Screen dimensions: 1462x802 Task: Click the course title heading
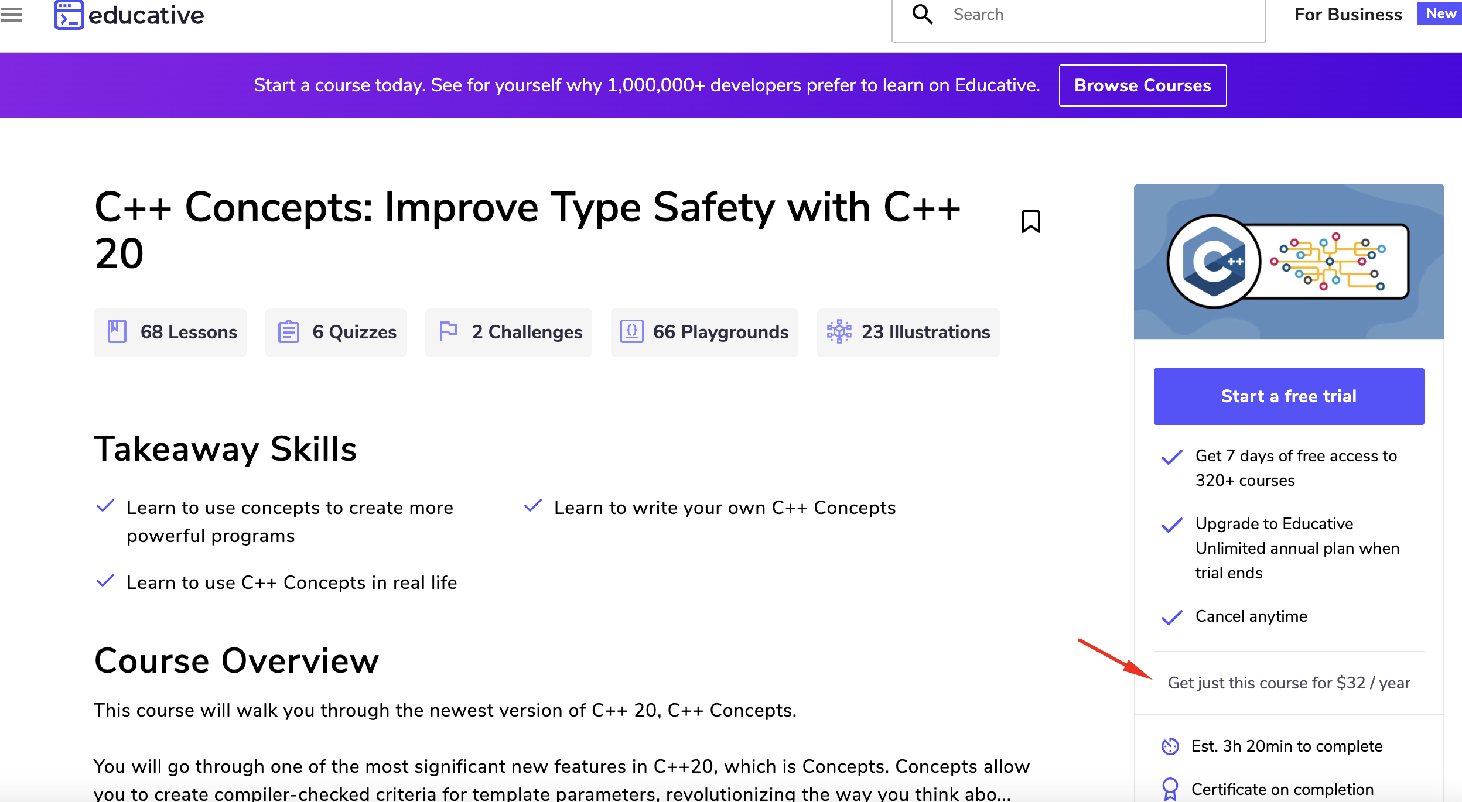(527, 230)
